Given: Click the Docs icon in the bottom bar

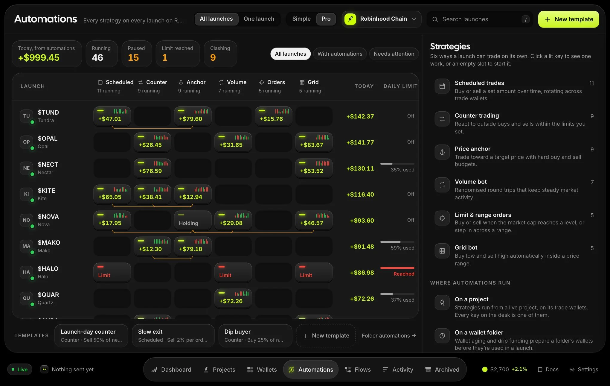Looking at the screenshot, I should tap(540, 370).
